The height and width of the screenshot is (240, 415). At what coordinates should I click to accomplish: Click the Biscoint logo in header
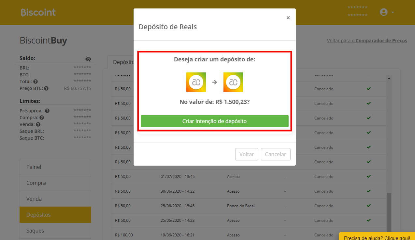[38, 12]
